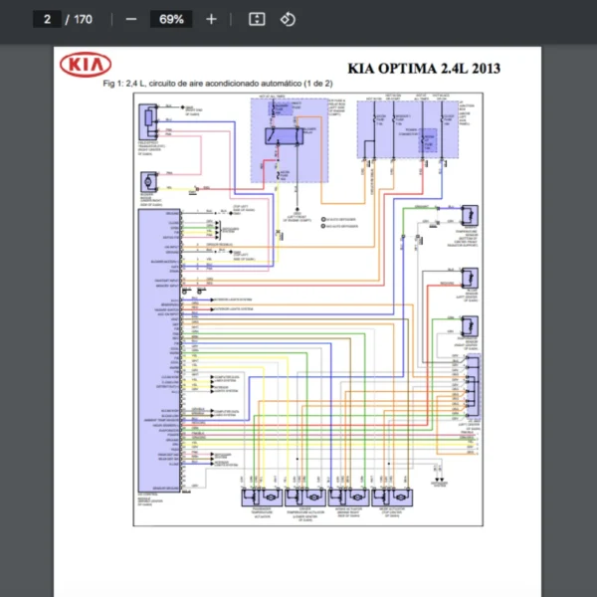Screen dimensions: 597x597
Task: Click the KIA logo on the page
Action: 86,65
